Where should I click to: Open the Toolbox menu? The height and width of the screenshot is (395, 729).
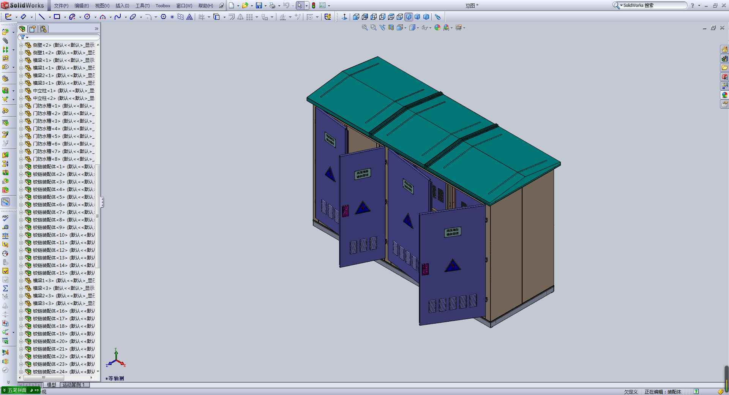(163, 6)
